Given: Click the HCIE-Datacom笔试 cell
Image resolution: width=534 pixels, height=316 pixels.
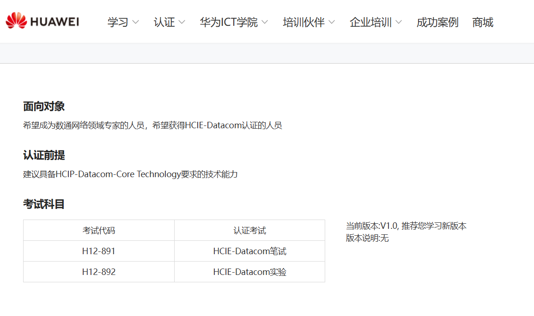Looking at the screenshot, I should pos(249,251).
